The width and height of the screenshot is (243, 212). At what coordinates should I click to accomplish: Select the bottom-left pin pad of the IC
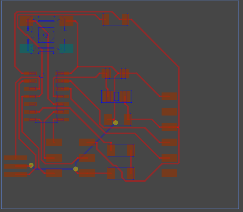pyautogui.click(x=31, y=120)
